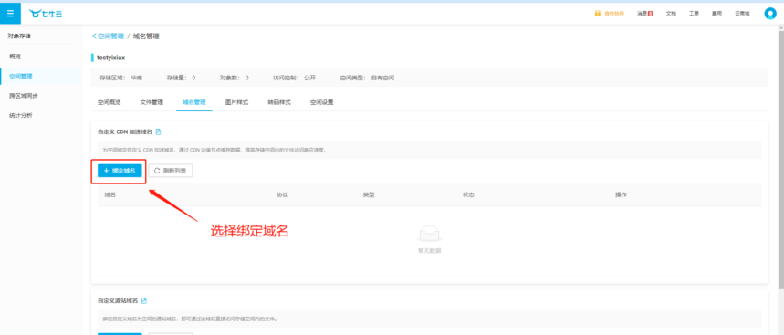This screenshot has width=784, height=335.
Task: Open the 文档 docs link
Action: 671,14
